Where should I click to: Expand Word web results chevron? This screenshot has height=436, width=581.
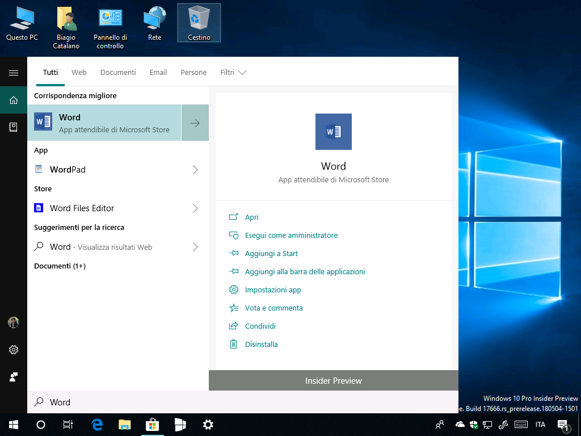tap(195, 247)
